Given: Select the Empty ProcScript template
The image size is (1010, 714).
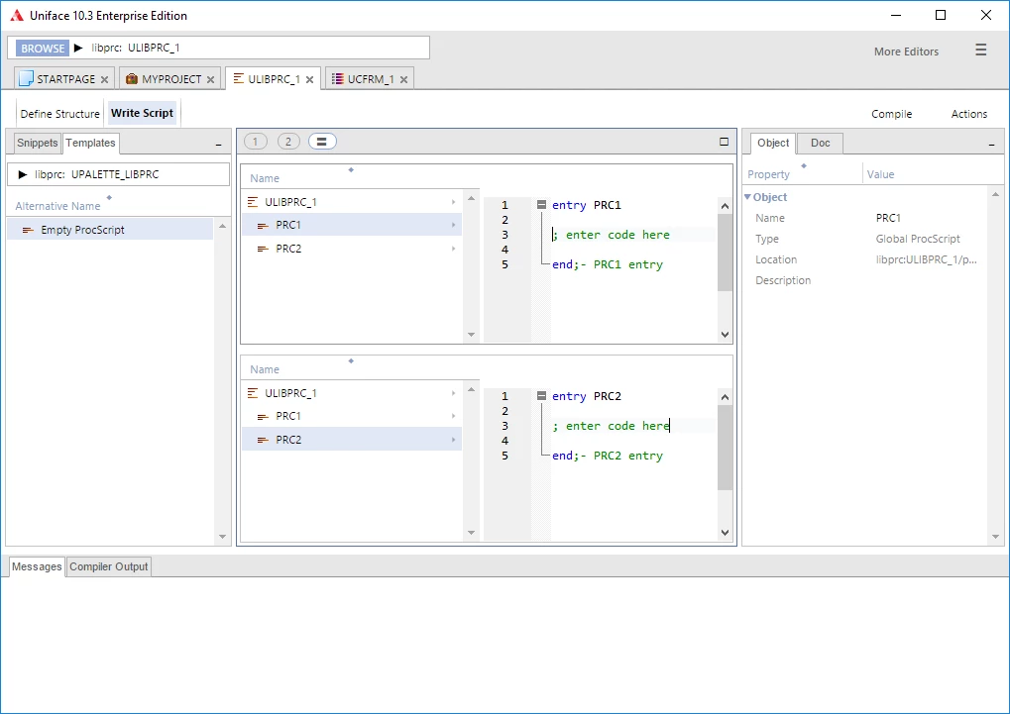Looking at the screenshot, I should pos(110,230).
